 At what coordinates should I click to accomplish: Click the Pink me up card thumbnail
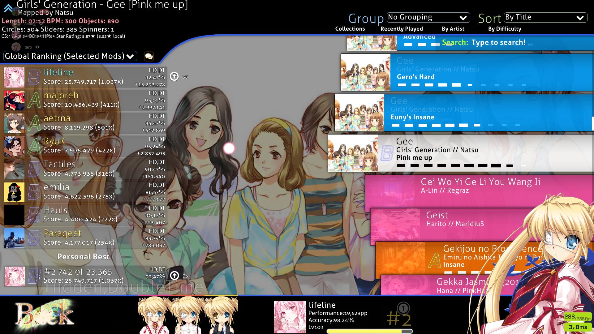[x=353, y=153]
